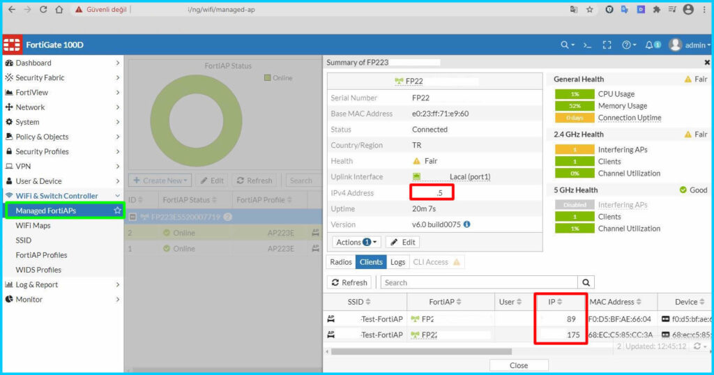714x375 pixels.
Task: Collapse the WiFi & Switch Controller menu
Action: (62, 196)
